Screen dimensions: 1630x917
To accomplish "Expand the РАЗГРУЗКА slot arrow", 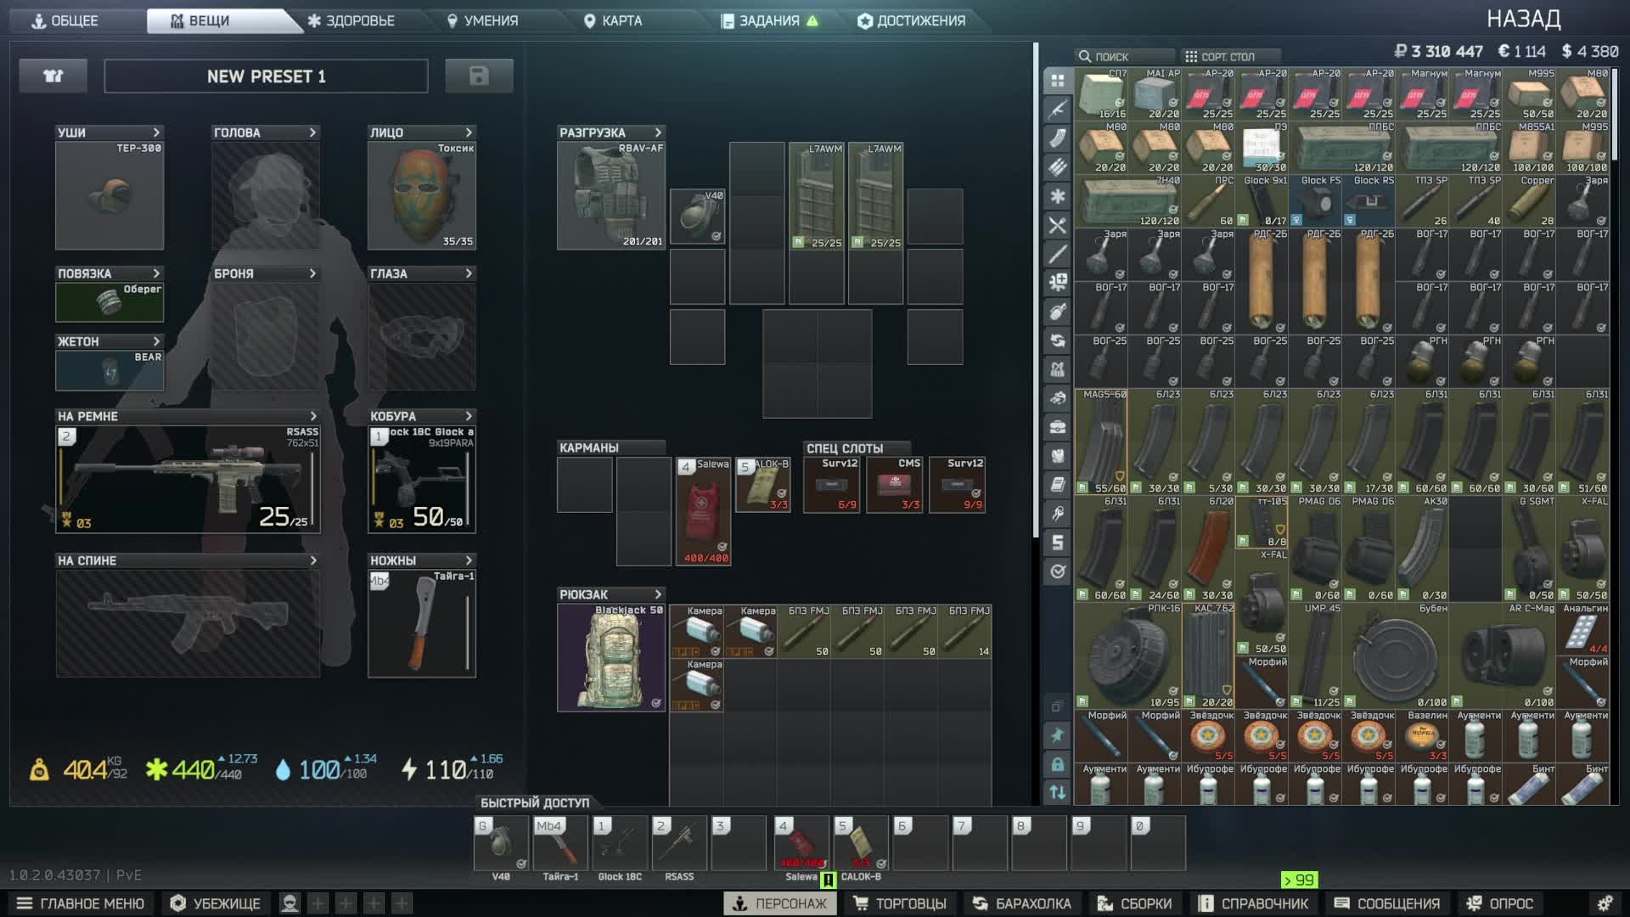I will 658,132.
